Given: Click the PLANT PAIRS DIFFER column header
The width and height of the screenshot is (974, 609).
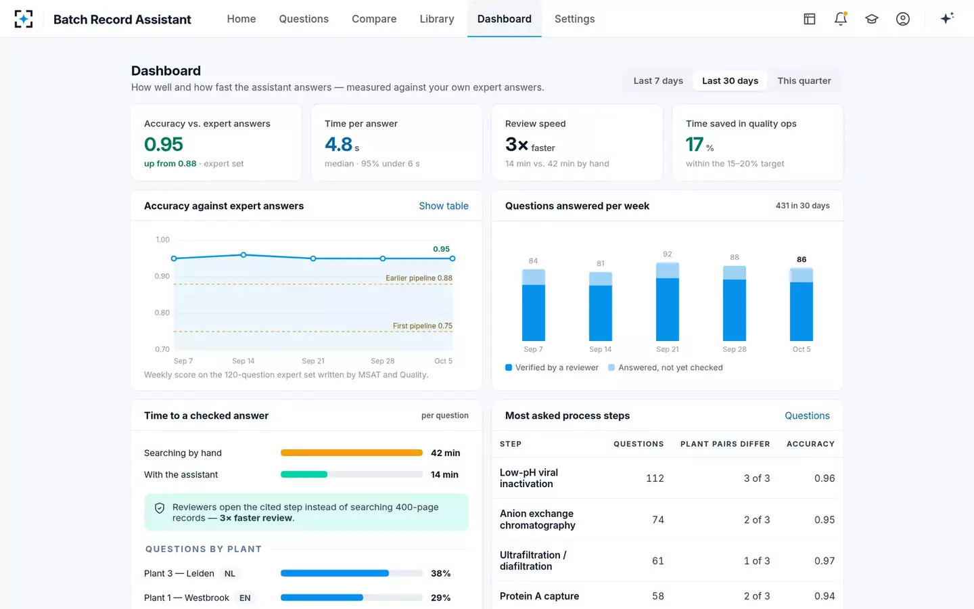Looking at the screenshot, I should [725, 444].
